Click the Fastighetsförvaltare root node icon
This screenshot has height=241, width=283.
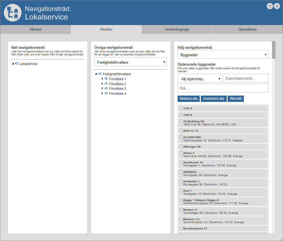click(x=100, y=74)
